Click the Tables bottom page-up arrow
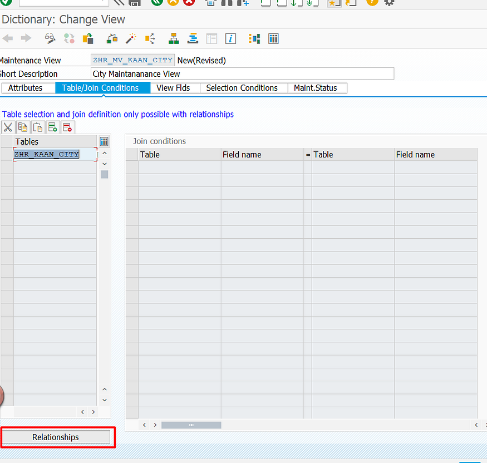 pyautogui.click(x=105, y=390)
